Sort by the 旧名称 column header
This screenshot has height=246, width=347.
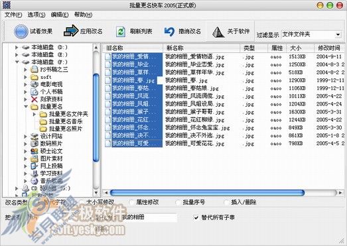tap(133, 48)
